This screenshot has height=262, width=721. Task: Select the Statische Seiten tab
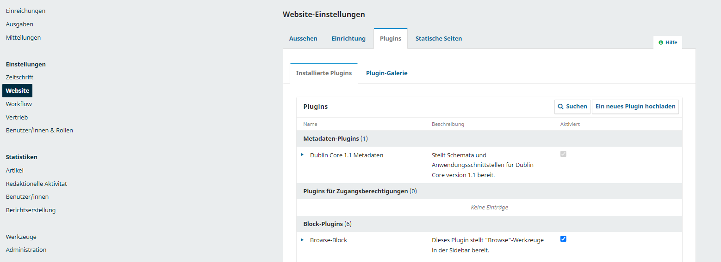438,39
